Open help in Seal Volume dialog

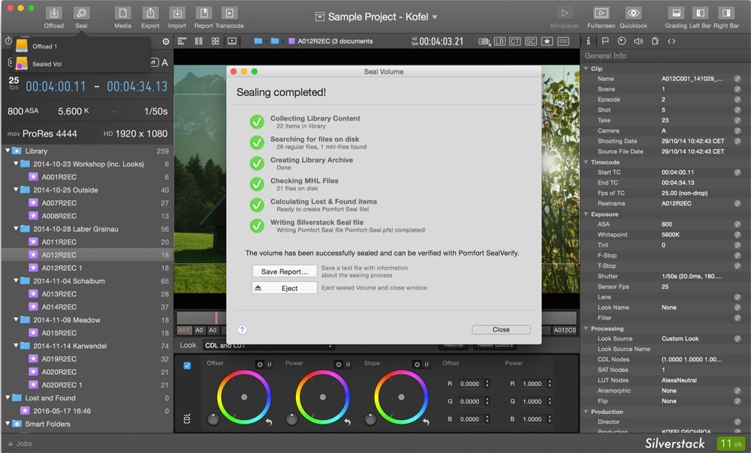click(242, 329)
